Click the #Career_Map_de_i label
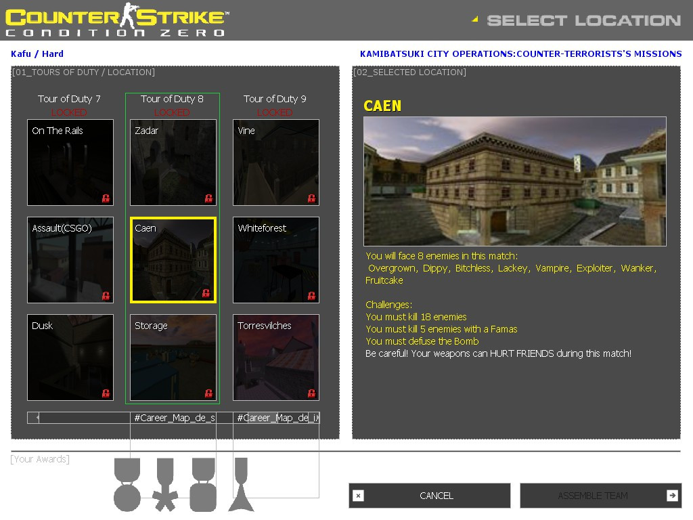 [277, 417]
